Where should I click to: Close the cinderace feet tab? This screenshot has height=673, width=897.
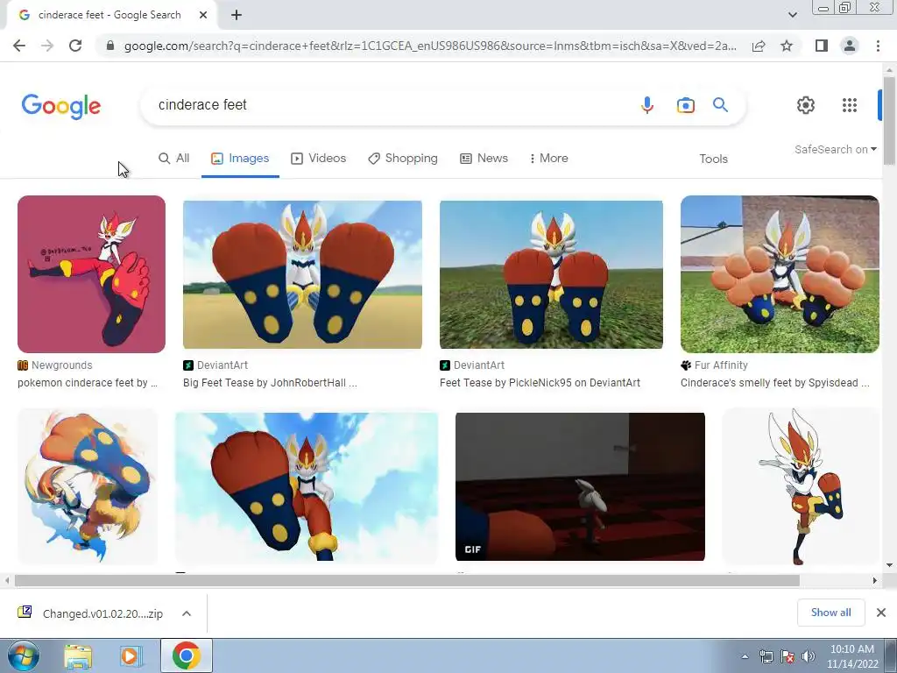(x=203, y=16)
